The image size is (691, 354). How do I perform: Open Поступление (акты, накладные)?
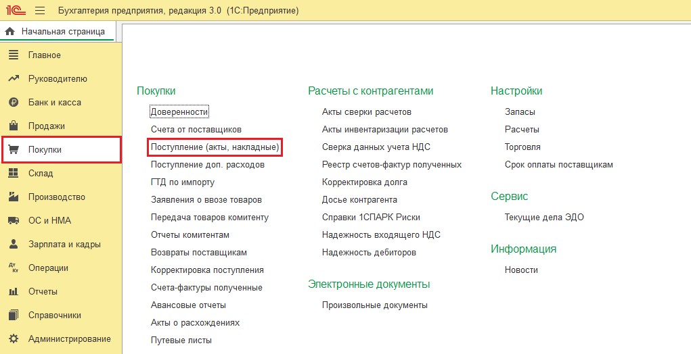(x=215, y=147)
